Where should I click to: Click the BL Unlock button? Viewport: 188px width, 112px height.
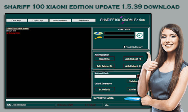click(x=105, y=89)
